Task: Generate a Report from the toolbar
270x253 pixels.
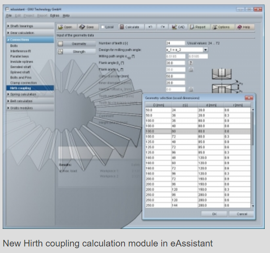Action: click(198, 27)
